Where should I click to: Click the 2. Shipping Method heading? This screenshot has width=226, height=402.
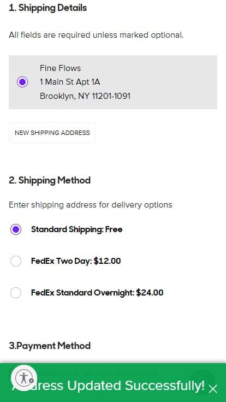[x=50, y=180]
